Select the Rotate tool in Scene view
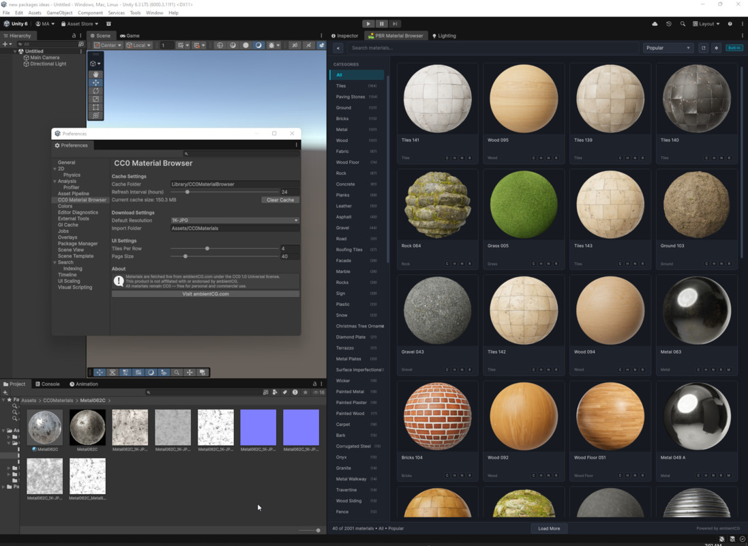Image resolution: width=748 pixels, height=546 pixels. point(95,91)
